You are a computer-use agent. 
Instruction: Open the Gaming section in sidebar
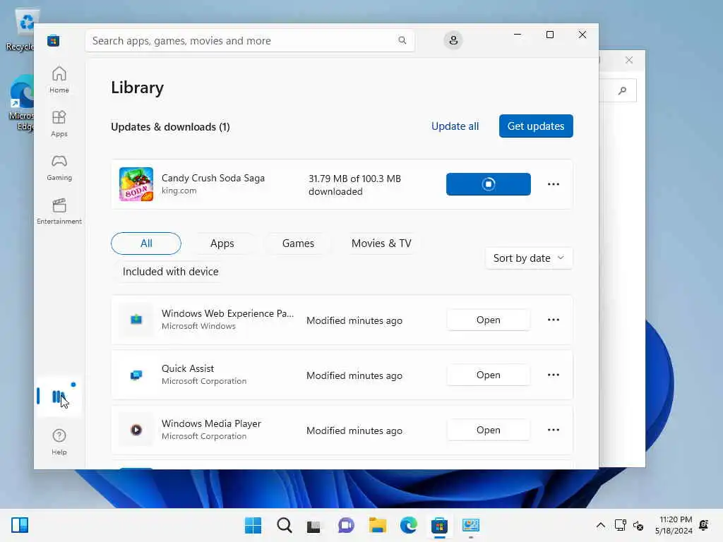(59, 167)
